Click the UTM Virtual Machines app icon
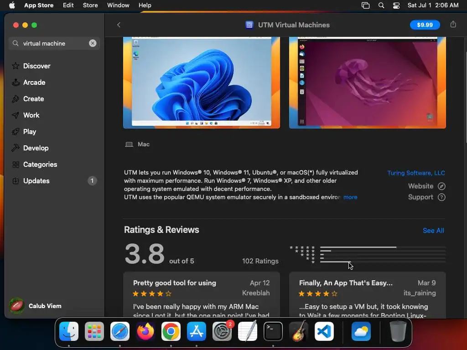467x350 pixels. click(249, 25)
